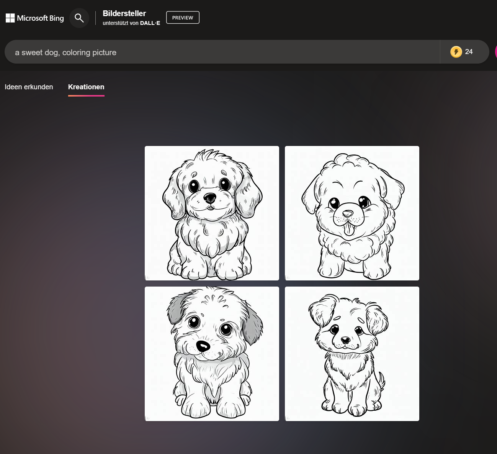Click the 'unterstützt von DALL·E' subtitle
The image size is (497, 454).
[x=131, y=23]
